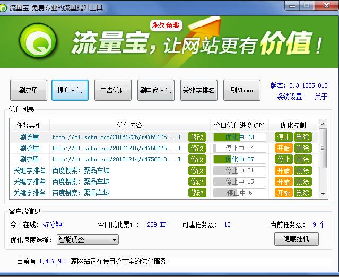The width and height of the screenshot is (339, 277).
Task: Click the 任务类型 column header
Action: 29,125
